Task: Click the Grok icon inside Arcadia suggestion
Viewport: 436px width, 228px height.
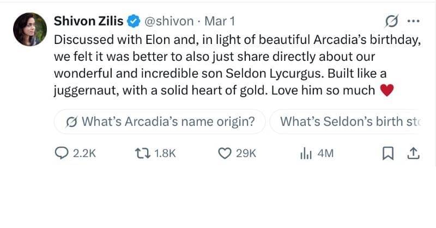Action: [x=71, y=122]
